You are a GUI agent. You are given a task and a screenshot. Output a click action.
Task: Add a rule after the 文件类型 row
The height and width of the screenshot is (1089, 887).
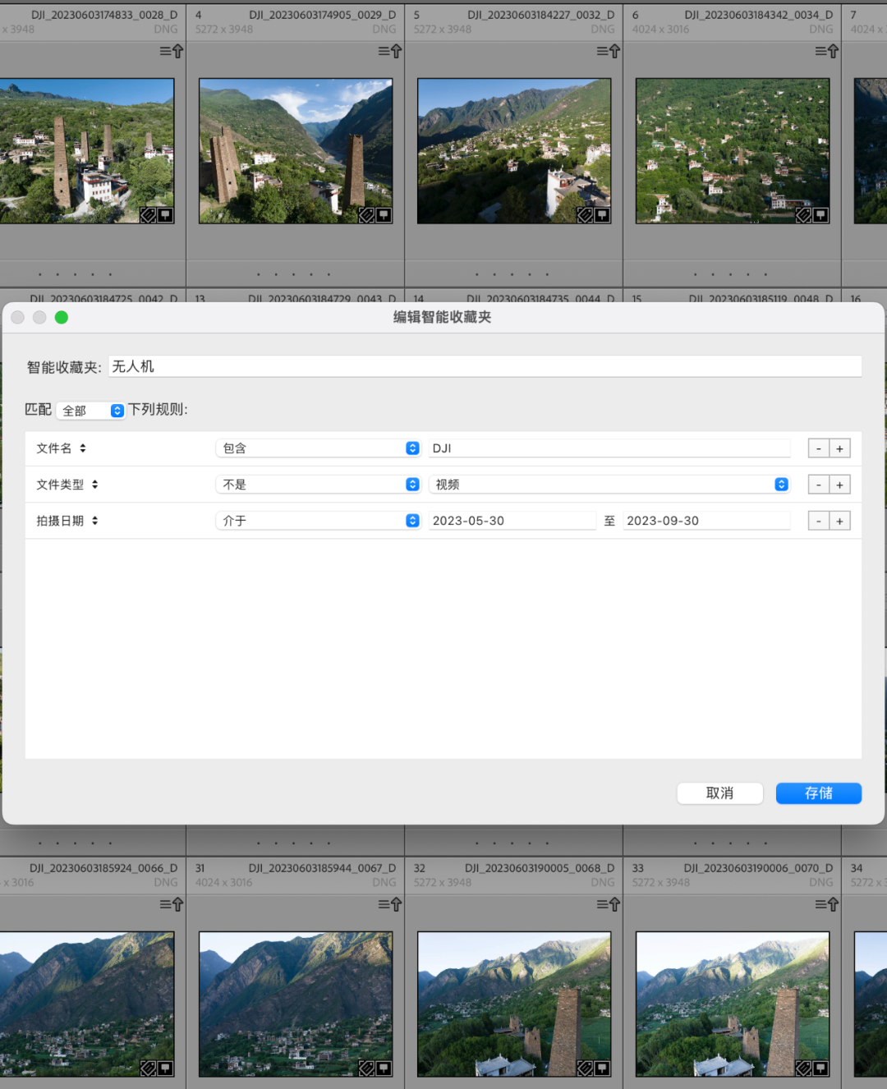pos(839,485)
